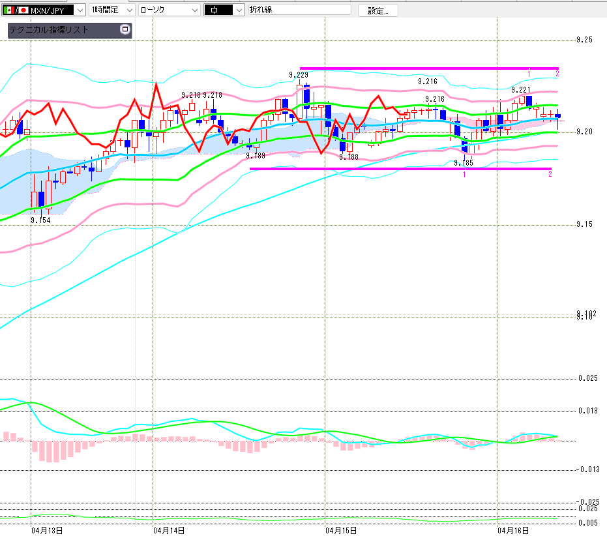Click marker 1 on lower magenta line

click(464, 175)
